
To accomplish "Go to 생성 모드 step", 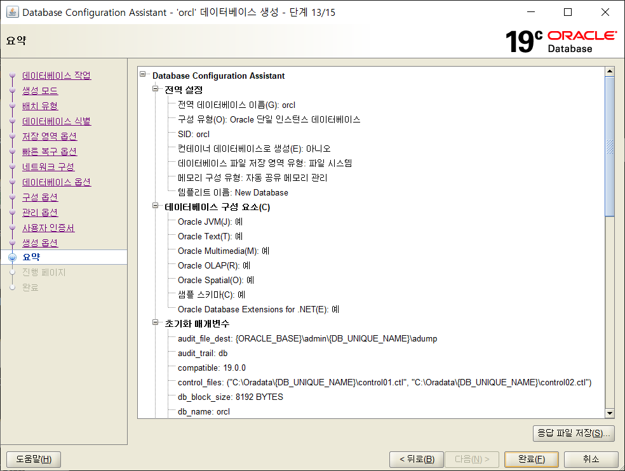I will [x=40, y=90].
